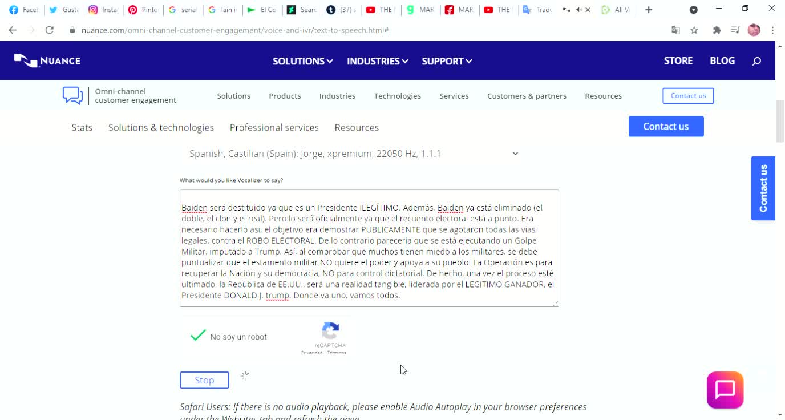This screenshot has width=785, height=420.
Task: Switch to the Tumblr (37) tab
Action: tap(339, 10)
